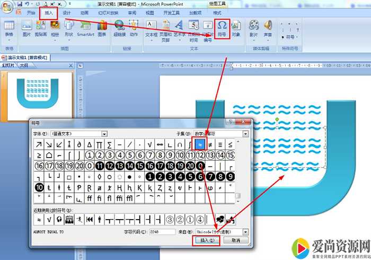This screenshot has height=260, width=371.
Task: Select the almost-equal ≈ symbol in grid
Action: [x=200, y=144]
